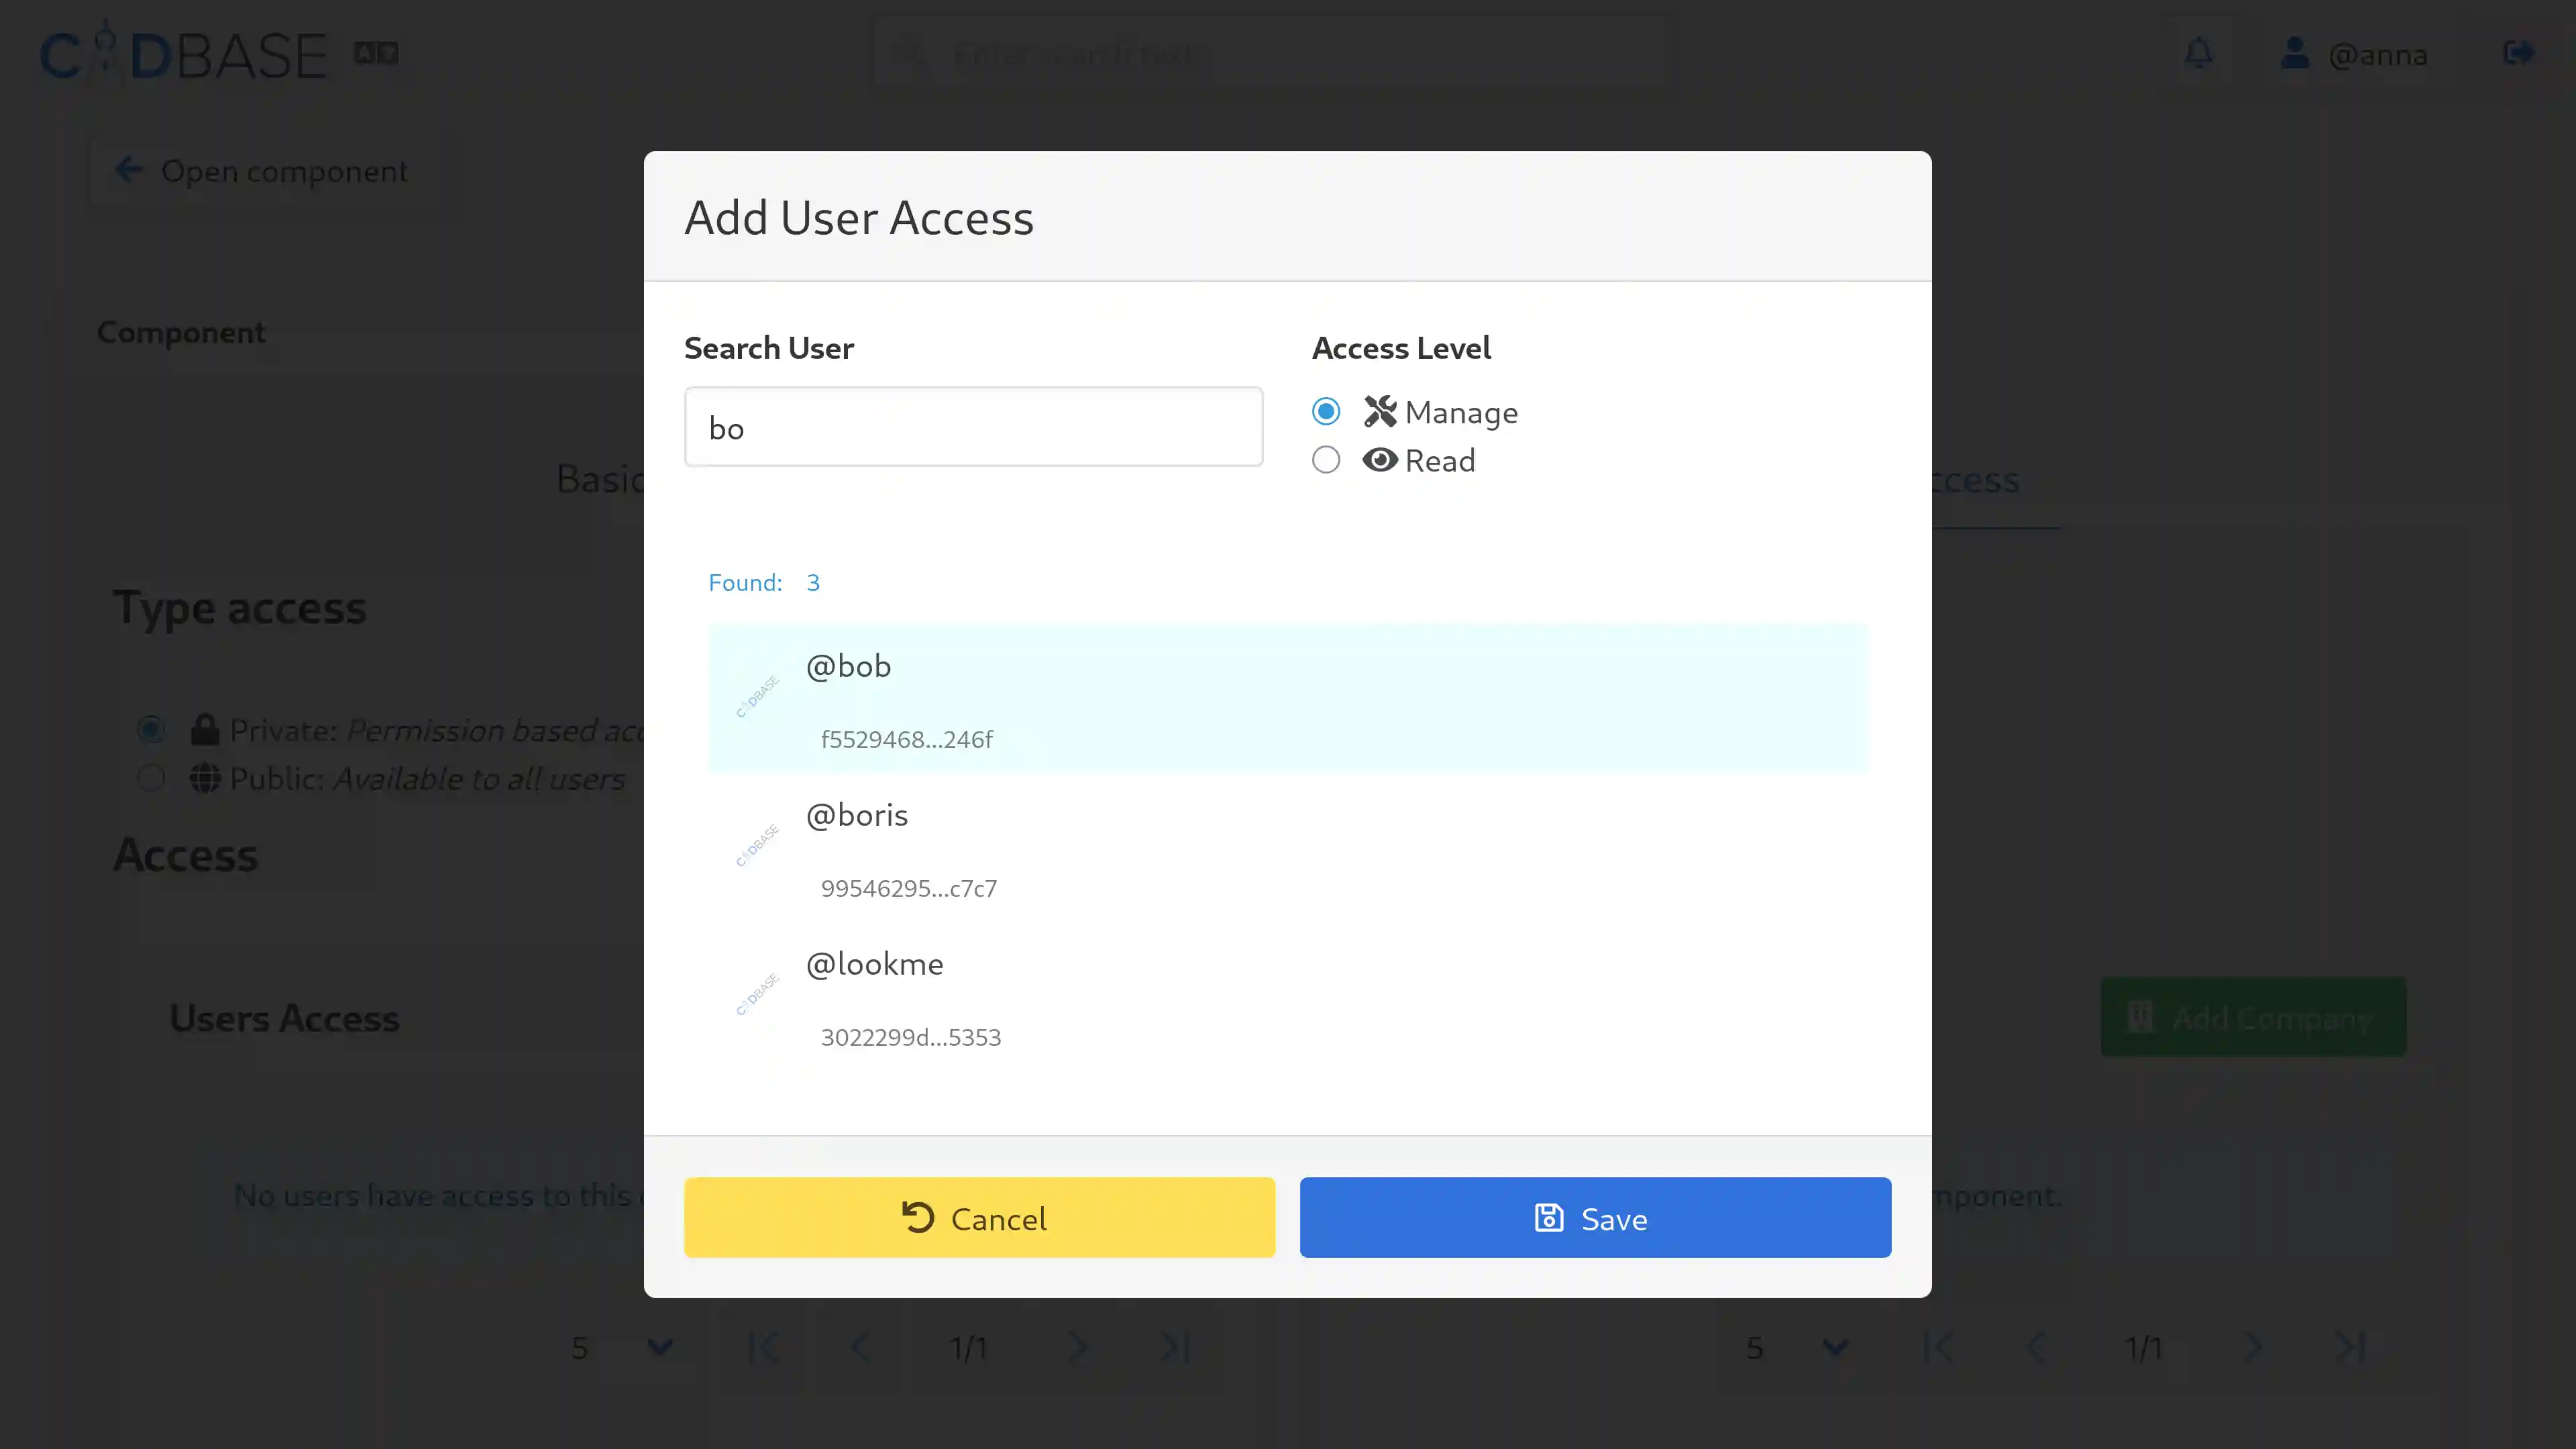Open right page-size dropdown showing 5
The image size is (2576, 1449).
[1797, 1347]
